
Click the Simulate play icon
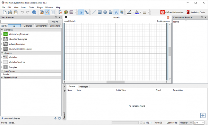point(71,12)
